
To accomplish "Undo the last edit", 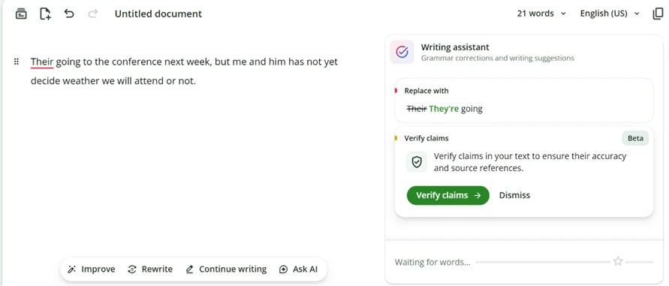I will click(68, 14).
